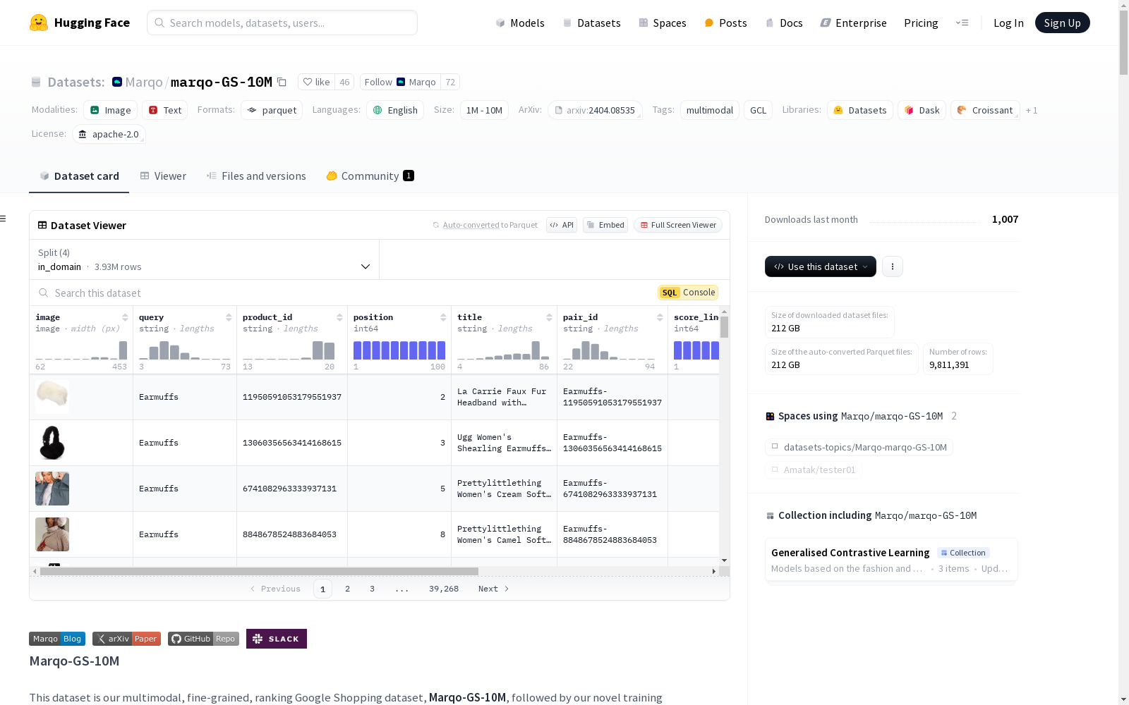Like this dataset with the heart button
The width and height of the screenshot is (1129, 705).
coord(316,82)
